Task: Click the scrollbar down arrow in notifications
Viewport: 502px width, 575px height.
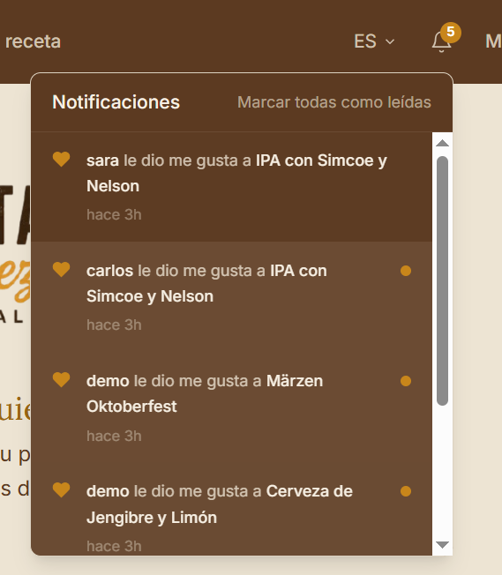Action: coord(442,545)
